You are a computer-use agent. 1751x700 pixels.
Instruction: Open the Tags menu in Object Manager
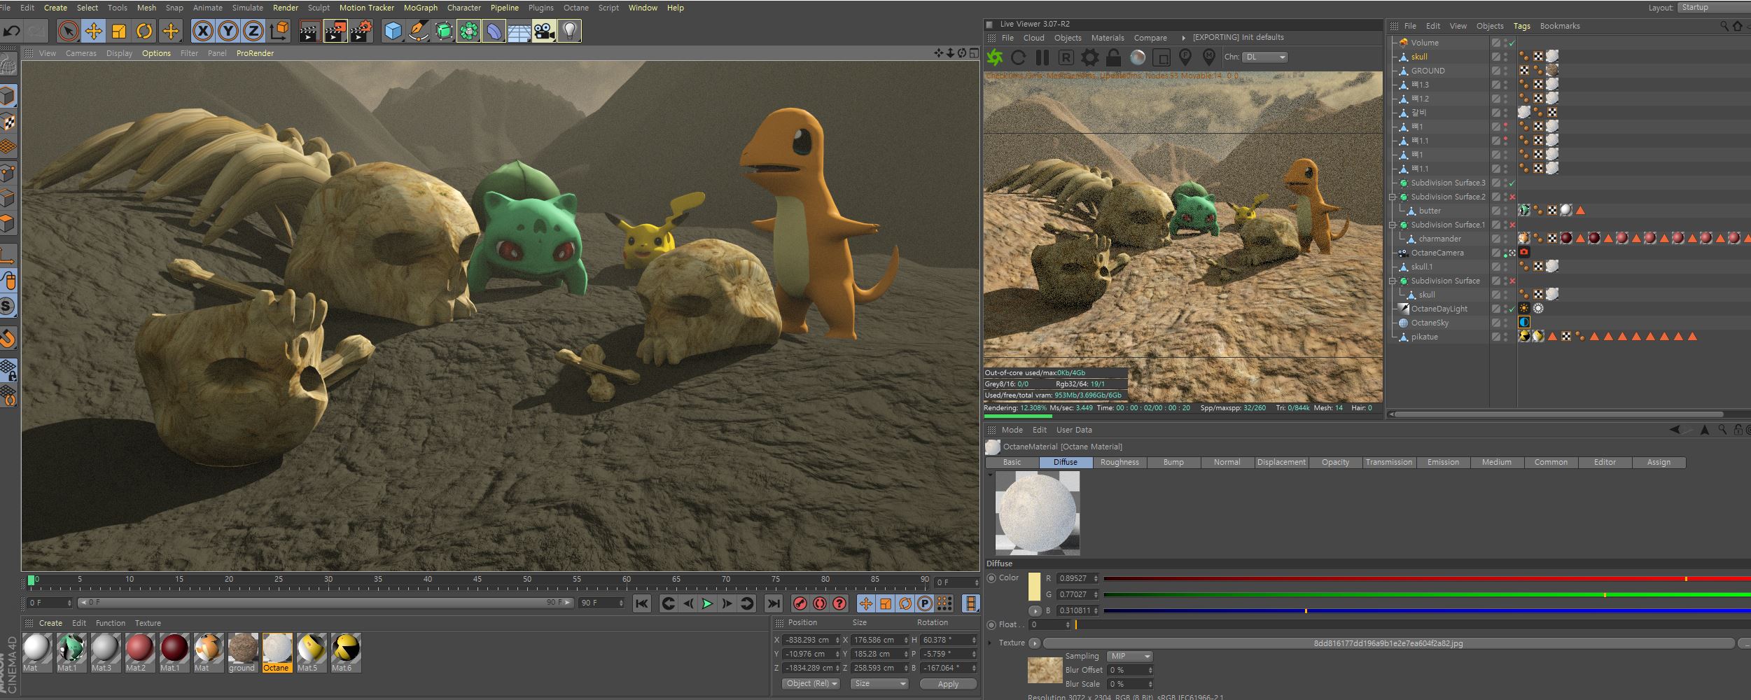(x=1522, y=26)
